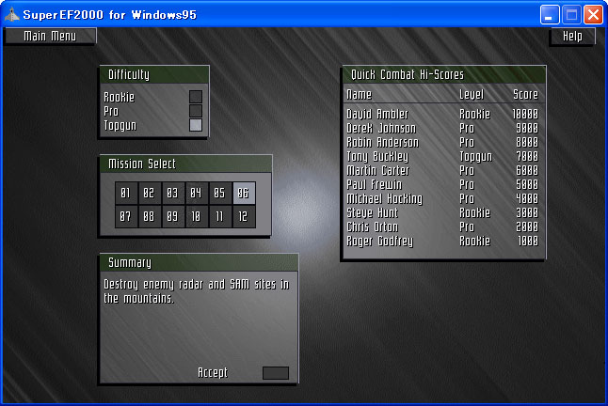Viewport: 608px width, 406px height.
Task: Click David Ambler in hi-scores
Action: (x=377, y=114)
